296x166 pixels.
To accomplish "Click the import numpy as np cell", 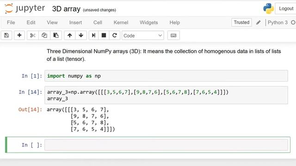I will pyautogui.click(x=166, y=76).
